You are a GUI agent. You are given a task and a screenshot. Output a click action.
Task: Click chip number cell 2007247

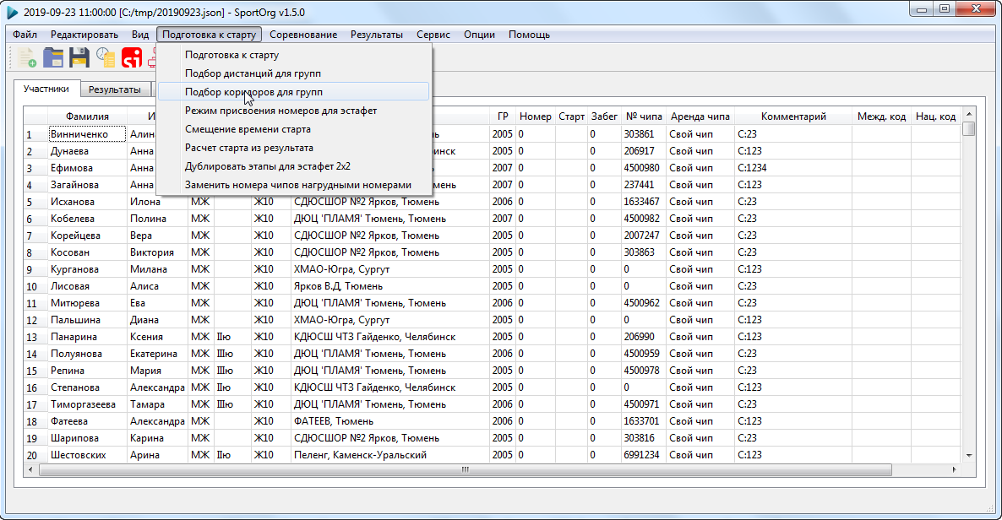tap(644, 235)
